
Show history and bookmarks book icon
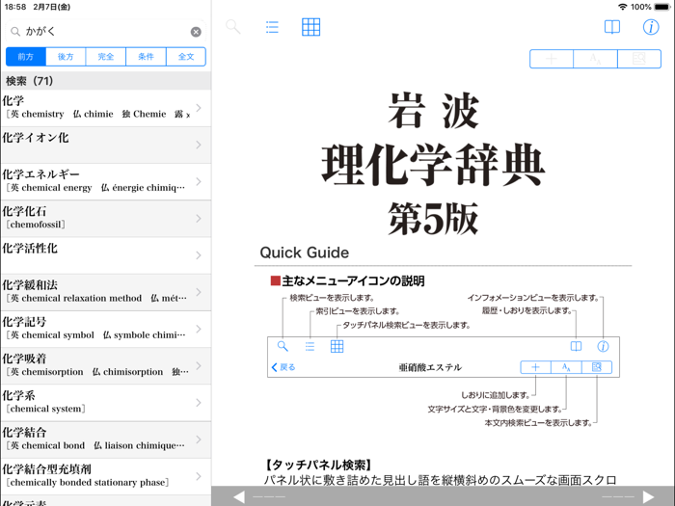click(x=612, y=27)
